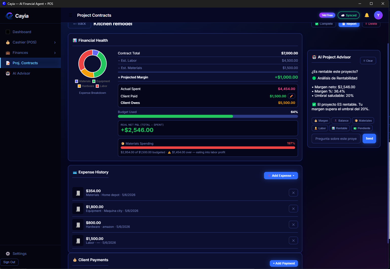Click the AI Project Advisor robot icon
390x269 pixels.
(x=314, y=57)
